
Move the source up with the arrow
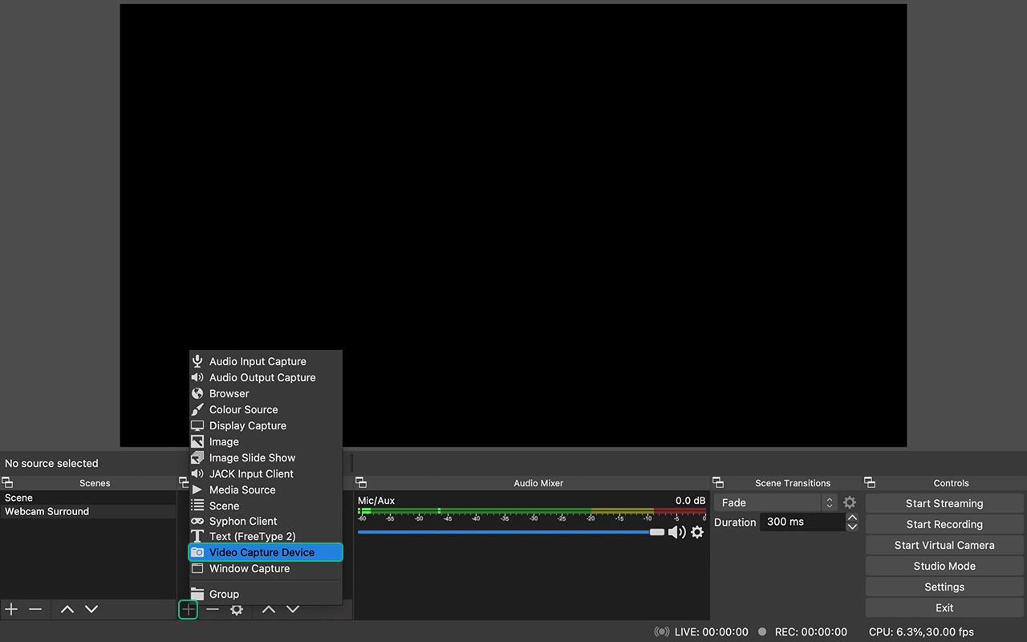(x=269, y=609)
